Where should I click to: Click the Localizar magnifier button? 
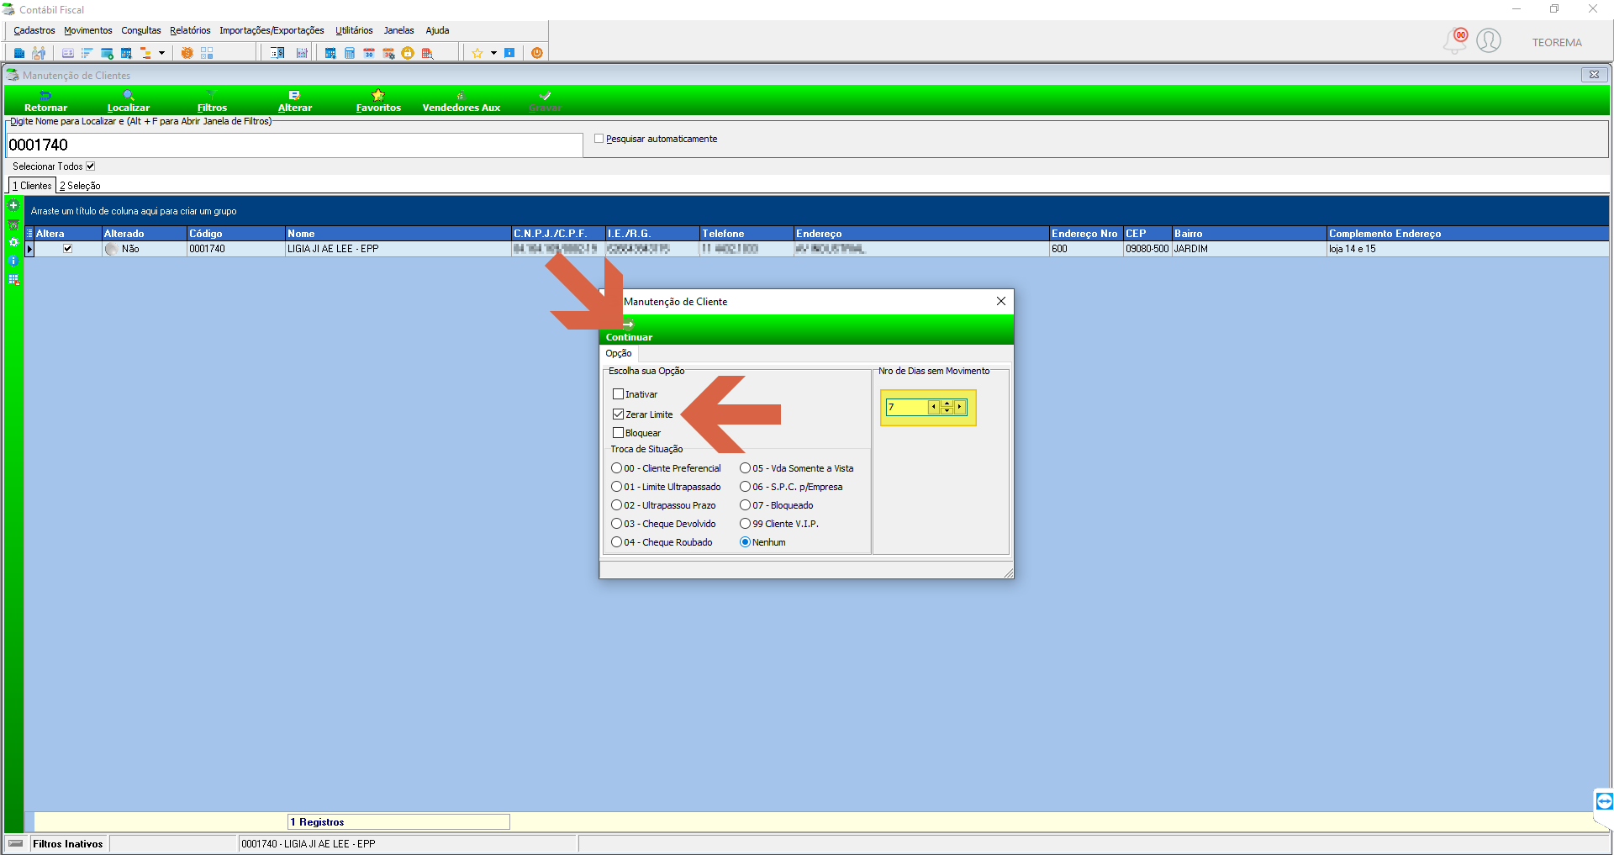coord(129,101)
